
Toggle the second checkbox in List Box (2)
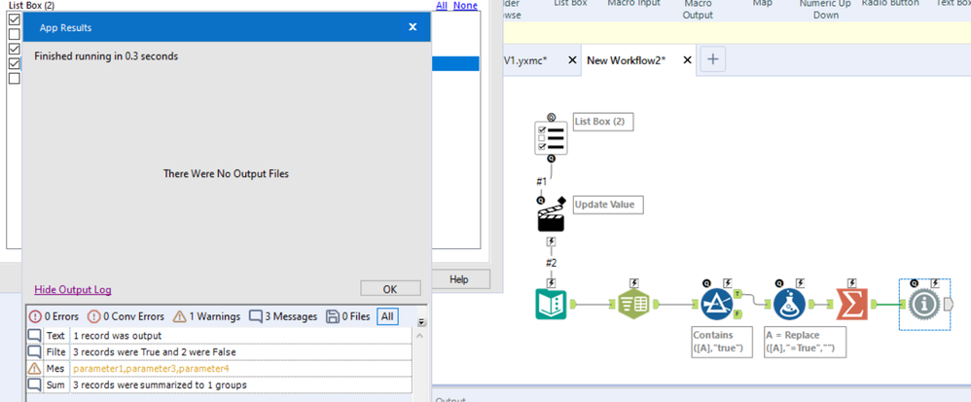point(15,34)
